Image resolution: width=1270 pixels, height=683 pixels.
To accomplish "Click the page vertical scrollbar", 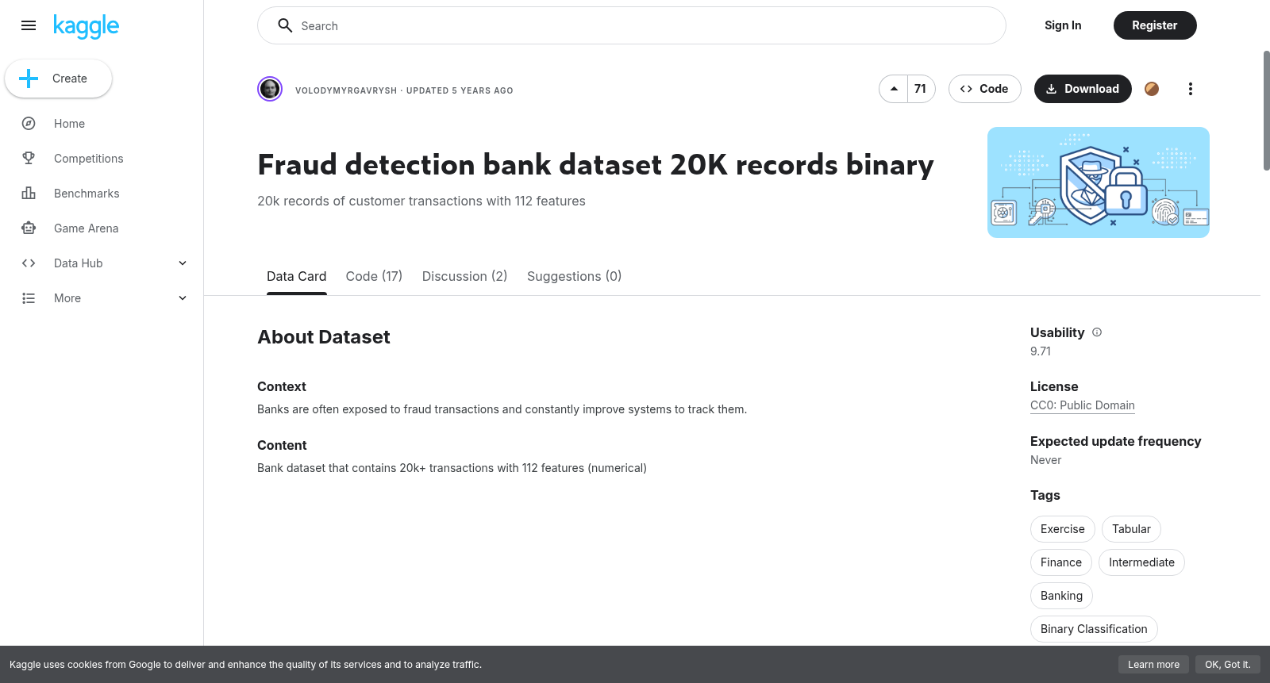I will 1266,110.
